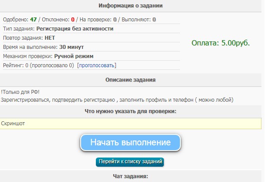
Task: Open the "проголосовать" rating link
Action: [x=97, y=65]
